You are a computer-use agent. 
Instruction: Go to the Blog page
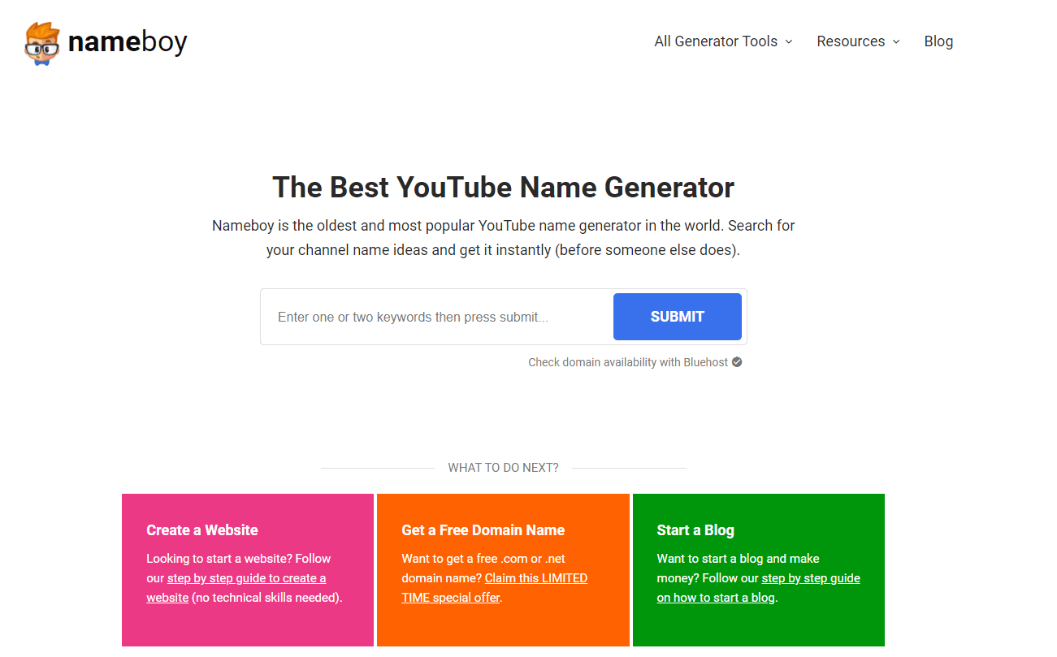938,41
